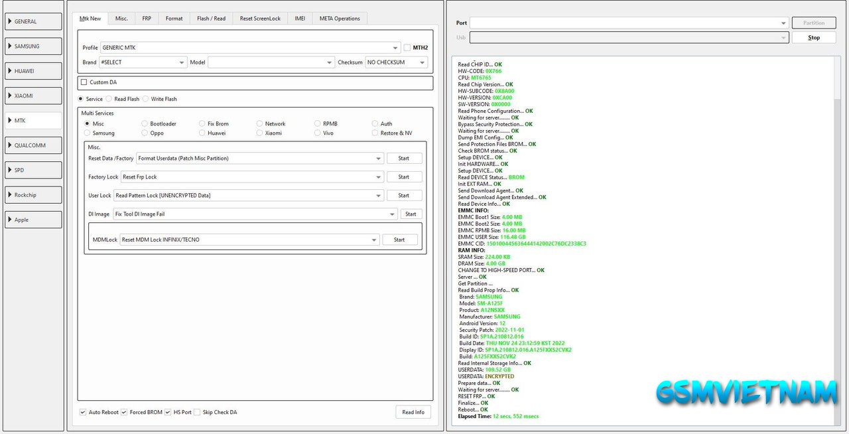This screenshot has width=849, height=434.
Task: Open the Reset Data /Factory dropdown
Action: pyautogui.click(x=260, y=158)
